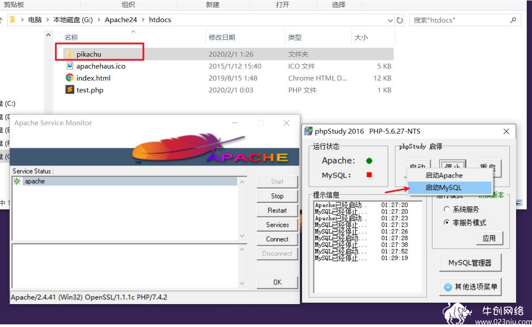532x327 pixels.
Task: Click the folder icon in the address bar
Action: pos(13,20)
